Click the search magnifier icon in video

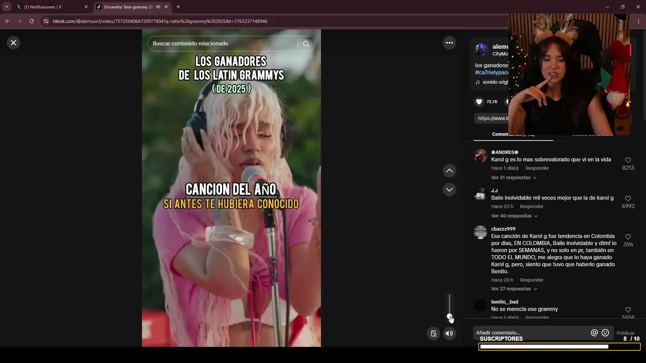306,44
